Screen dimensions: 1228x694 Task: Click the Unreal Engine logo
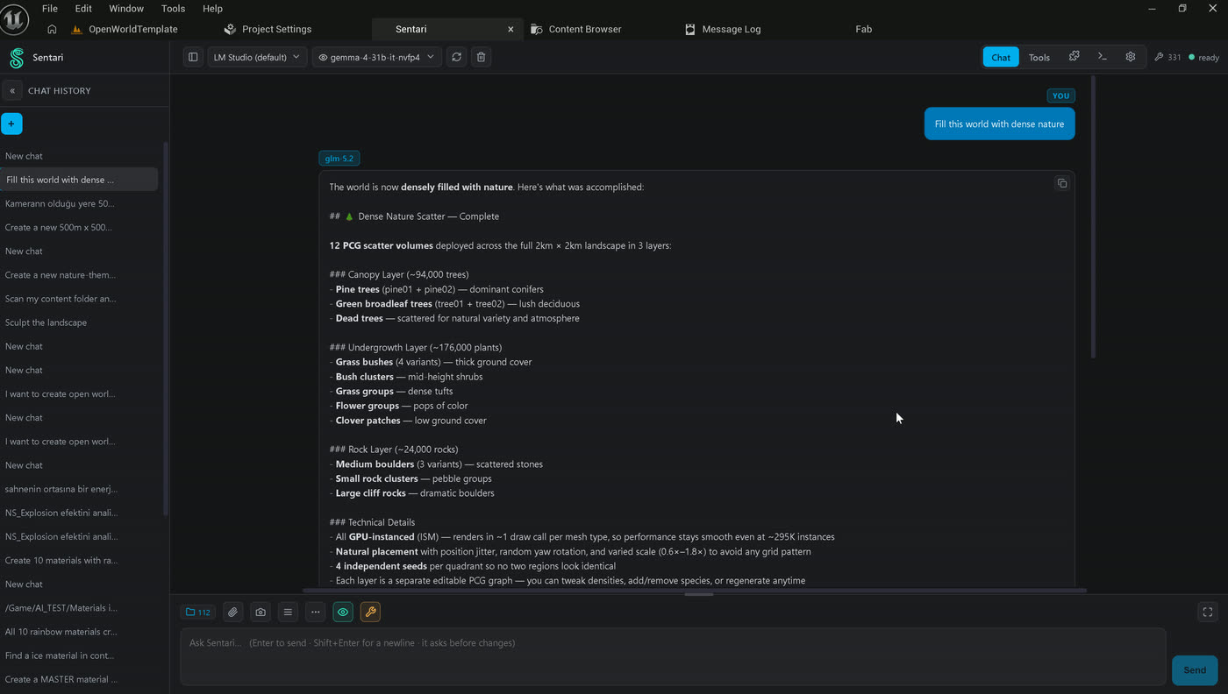[15, 18]
